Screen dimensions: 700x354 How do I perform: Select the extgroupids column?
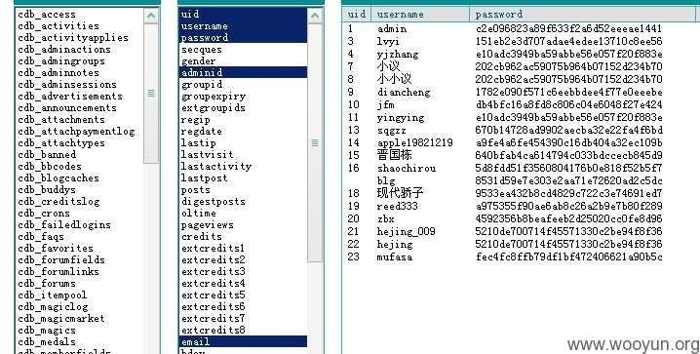click(214, 107)
